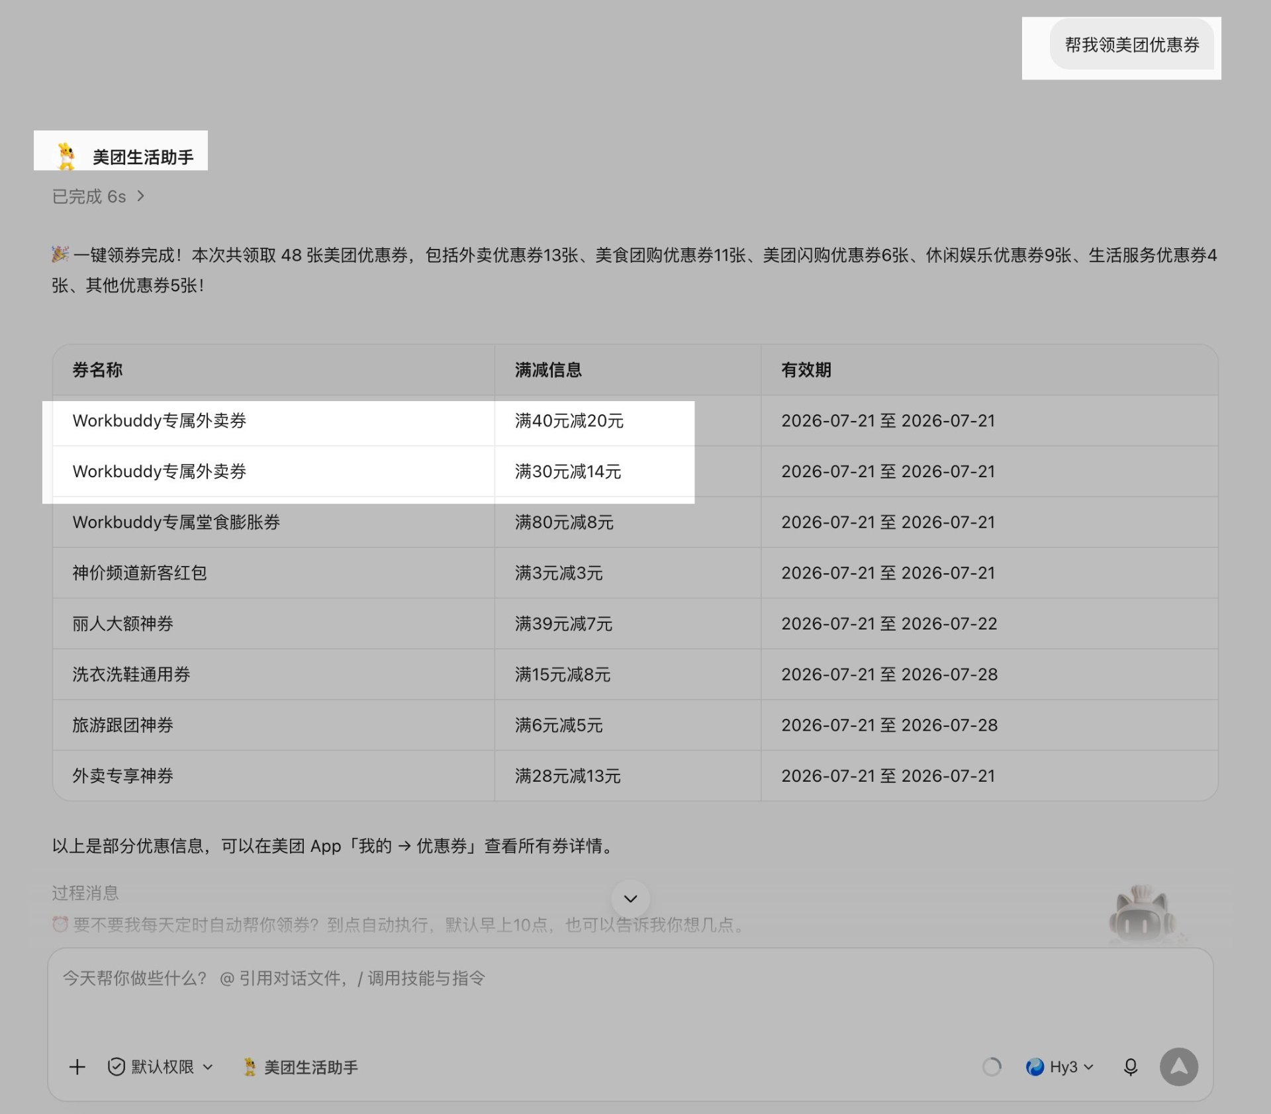This screenshot has width=1271, height=1114.
Task: Click the 美团生活助手 mascot avatar icon
Action: click(x=66, y=157)
